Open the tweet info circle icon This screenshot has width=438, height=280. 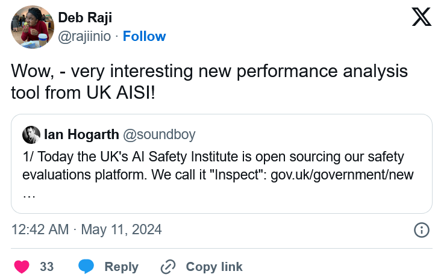tap(421, 230)
